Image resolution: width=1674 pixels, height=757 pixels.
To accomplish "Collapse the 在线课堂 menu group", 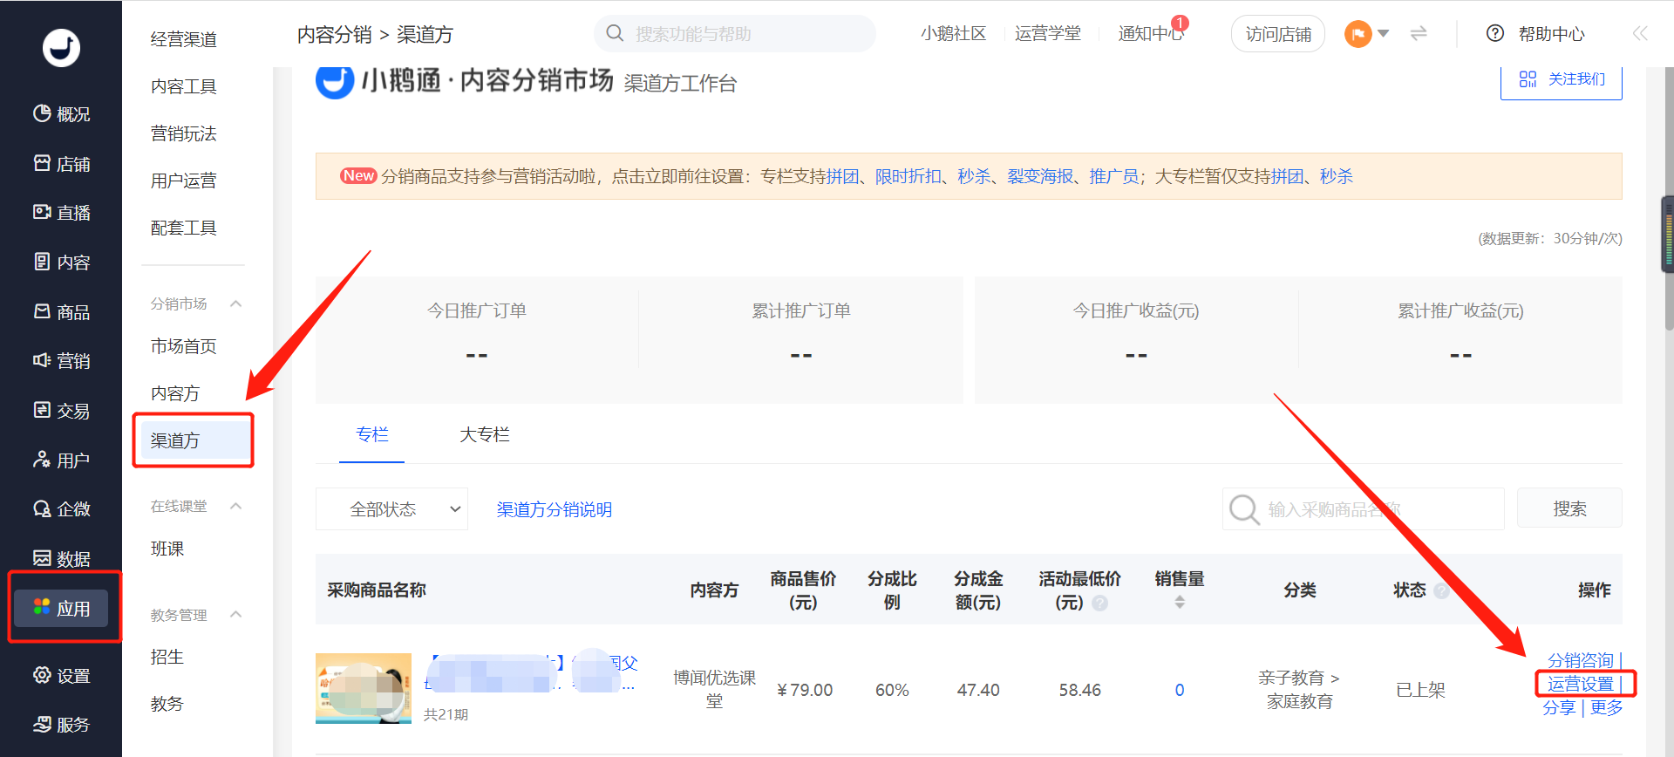I will [235, 506].
